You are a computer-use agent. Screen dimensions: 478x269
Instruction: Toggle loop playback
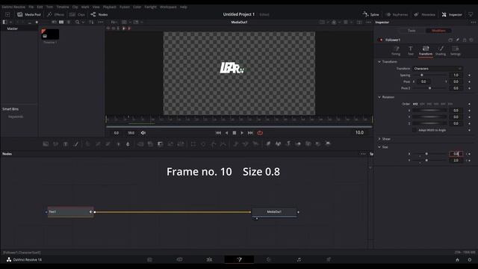[260, 133]
